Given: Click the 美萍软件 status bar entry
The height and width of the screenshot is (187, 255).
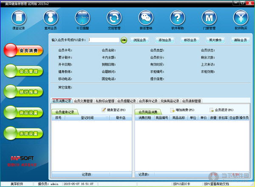Looking at the screenshot, I should 17,184.
